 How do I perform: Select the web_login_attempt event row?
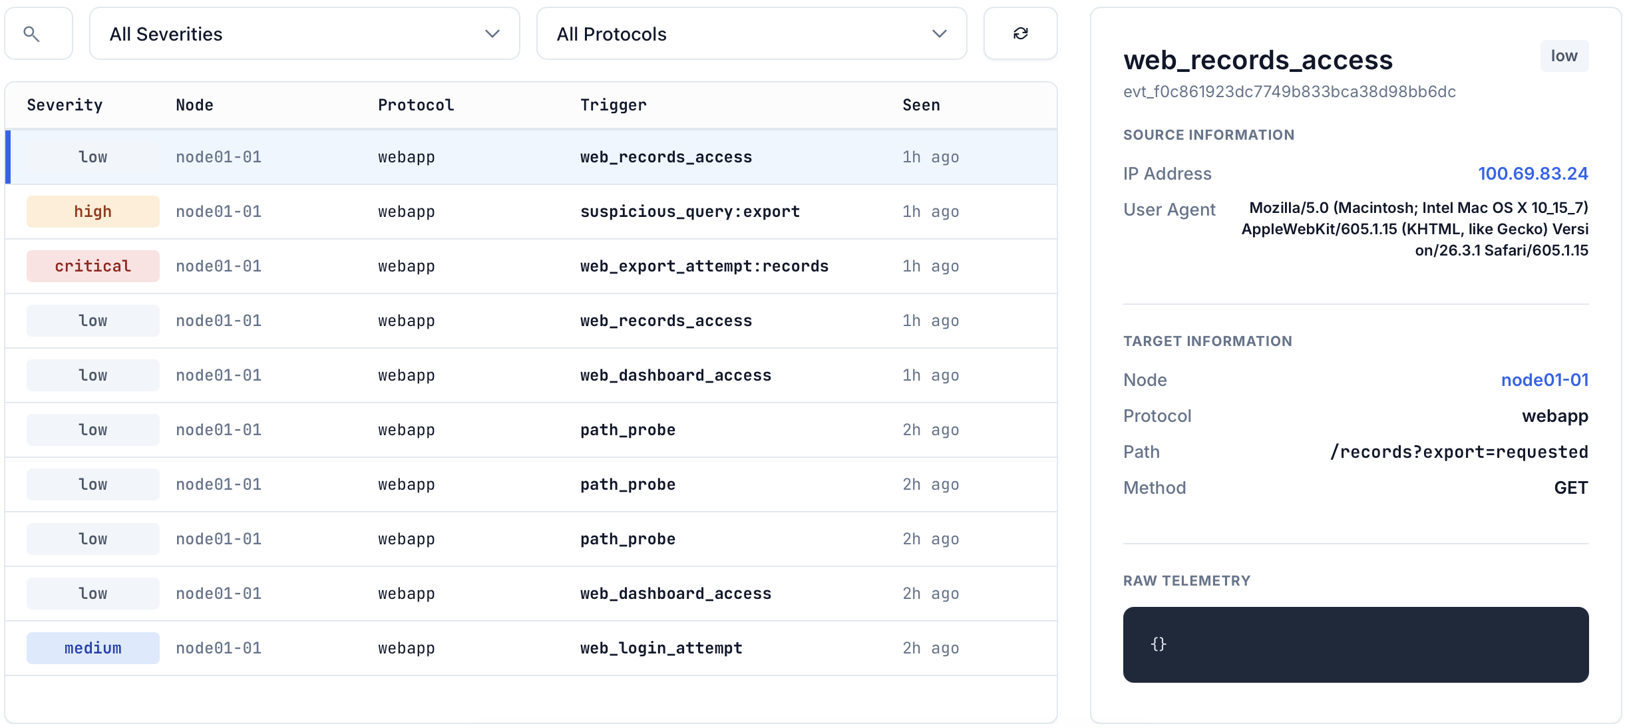click(531, 648)
